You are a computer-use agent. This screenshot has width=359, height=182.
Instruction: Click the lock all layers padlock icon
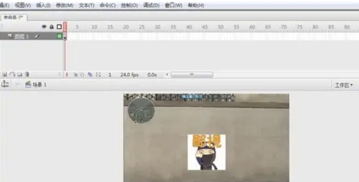pyautogui.click(x=52, y=27)
